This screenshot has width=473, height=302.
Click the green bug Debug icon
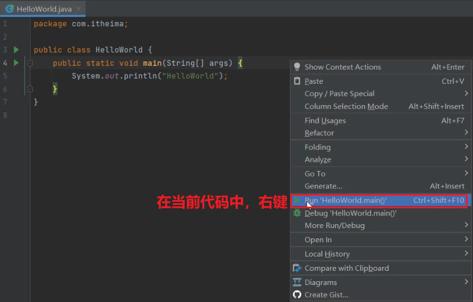coord(297,213)
